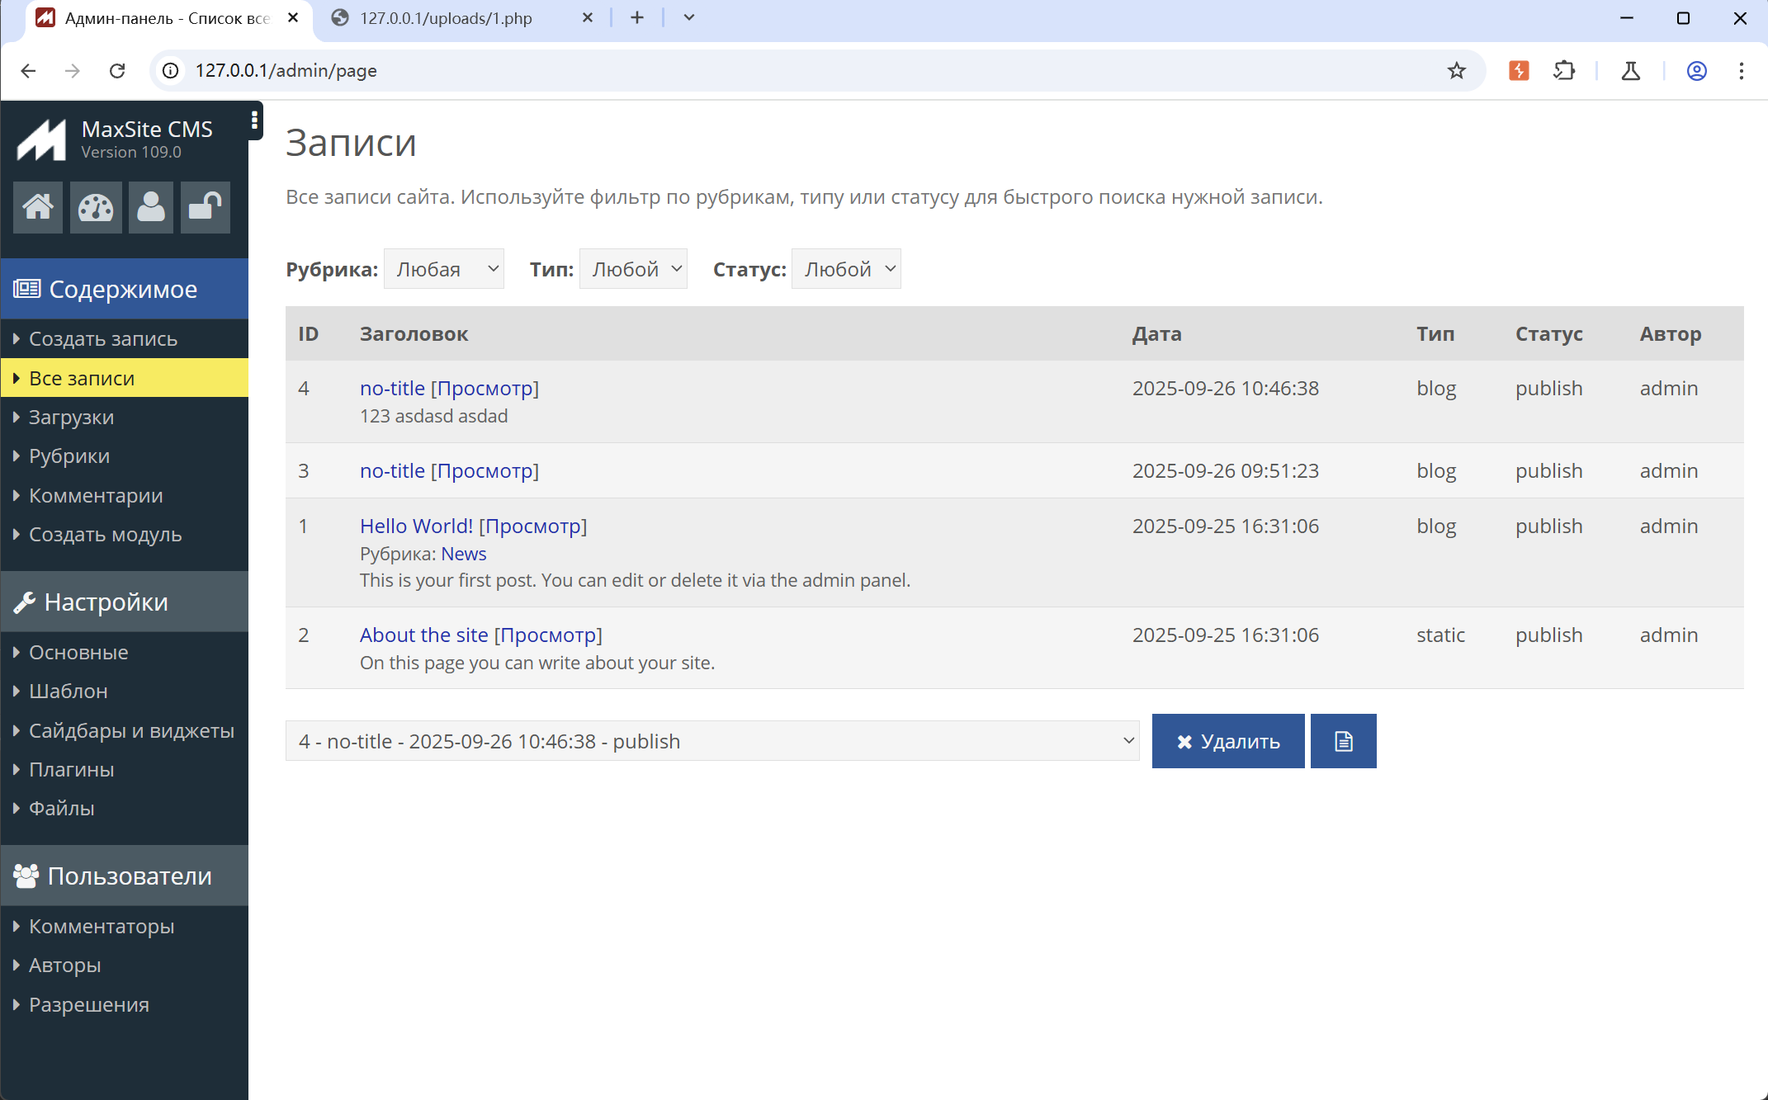1768x1100 pixels.
Task: Click the unlock/logout icon in sidebar
Action: pos(205,207)
